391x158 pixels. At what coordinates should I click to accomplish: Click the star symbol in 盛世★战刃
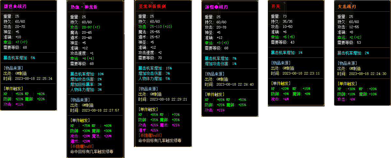15,6
